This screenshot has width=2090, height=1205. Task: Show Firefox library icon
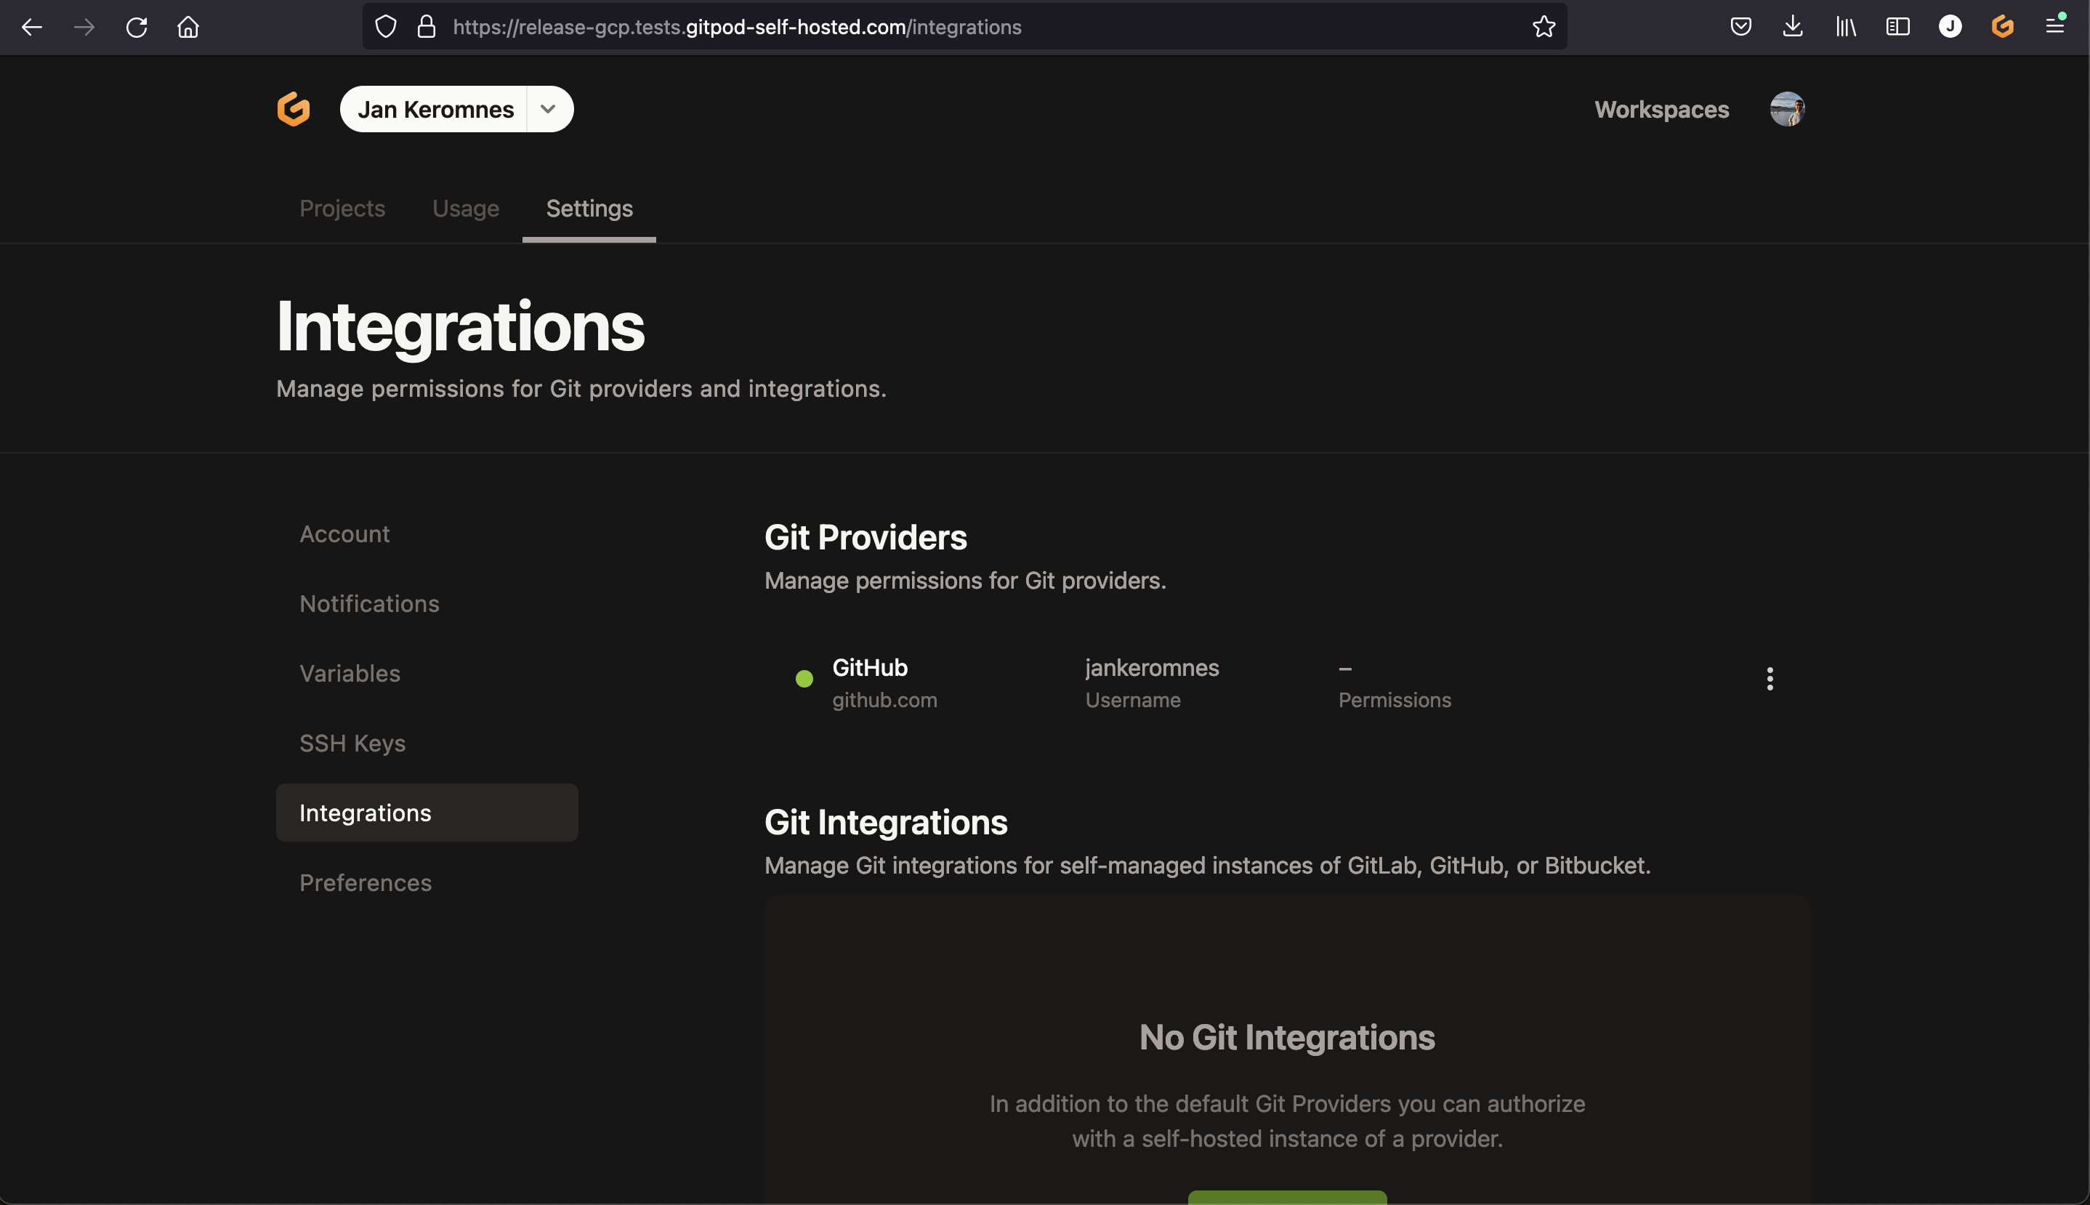click(1845, 26)
